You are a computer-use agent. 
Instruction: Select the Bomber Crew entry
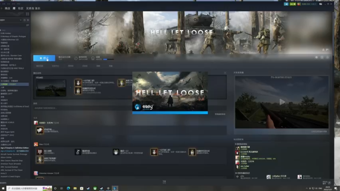point(11,56)
